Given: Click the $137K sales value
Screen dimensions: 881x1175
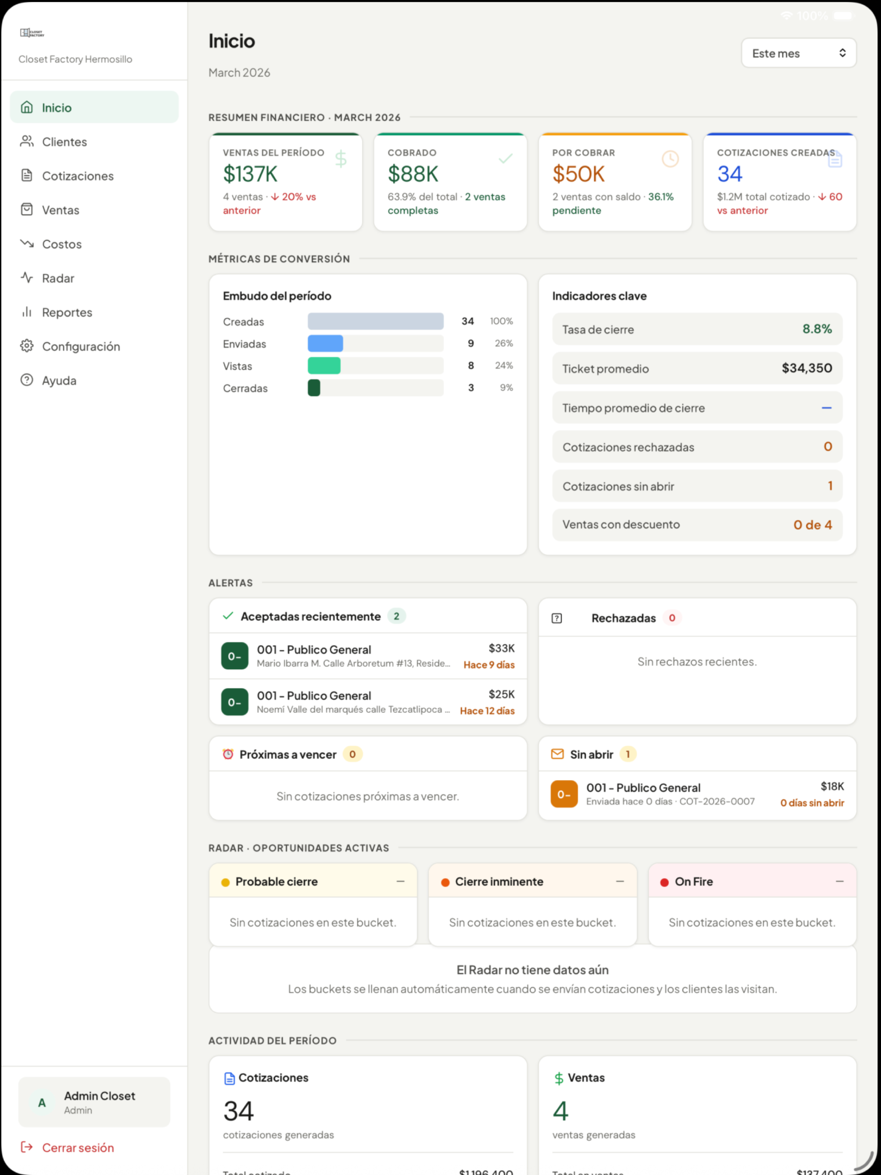Looking at the screenshot, I should coord(250,174).
